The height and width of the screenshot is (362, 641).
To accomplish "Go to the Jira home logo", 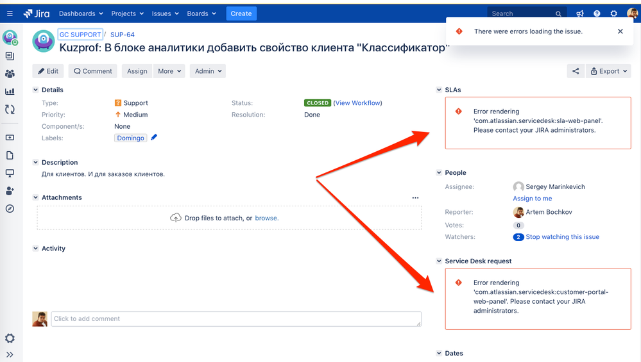I will click(x=37, y=13).
